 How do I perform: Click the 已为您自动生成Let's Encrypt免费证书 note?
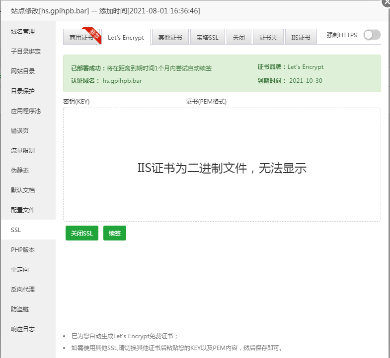125,336
